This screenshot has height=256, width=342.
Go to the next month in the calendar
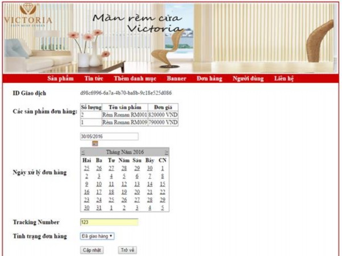click(166, 152)
